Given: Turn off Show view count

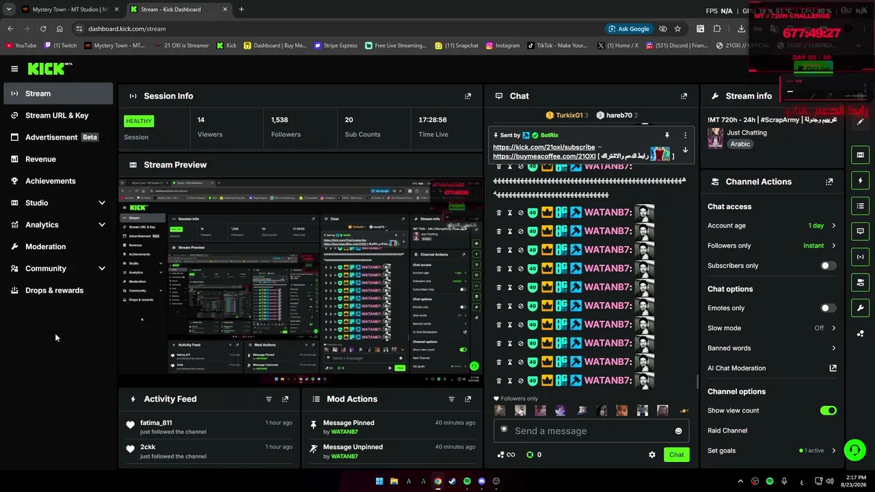Looking at the screenshot, I should [828, 411].
